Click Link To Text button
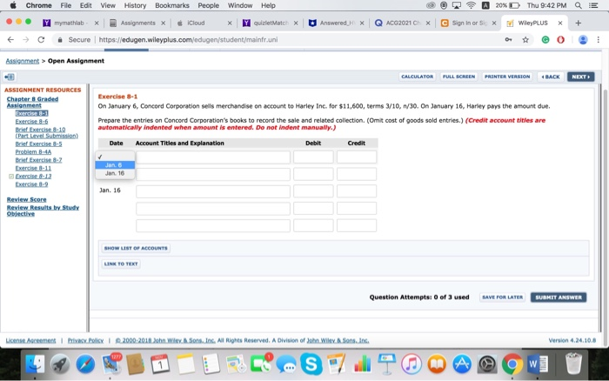Viewport: 609px width, 381px height. point(121,264)
